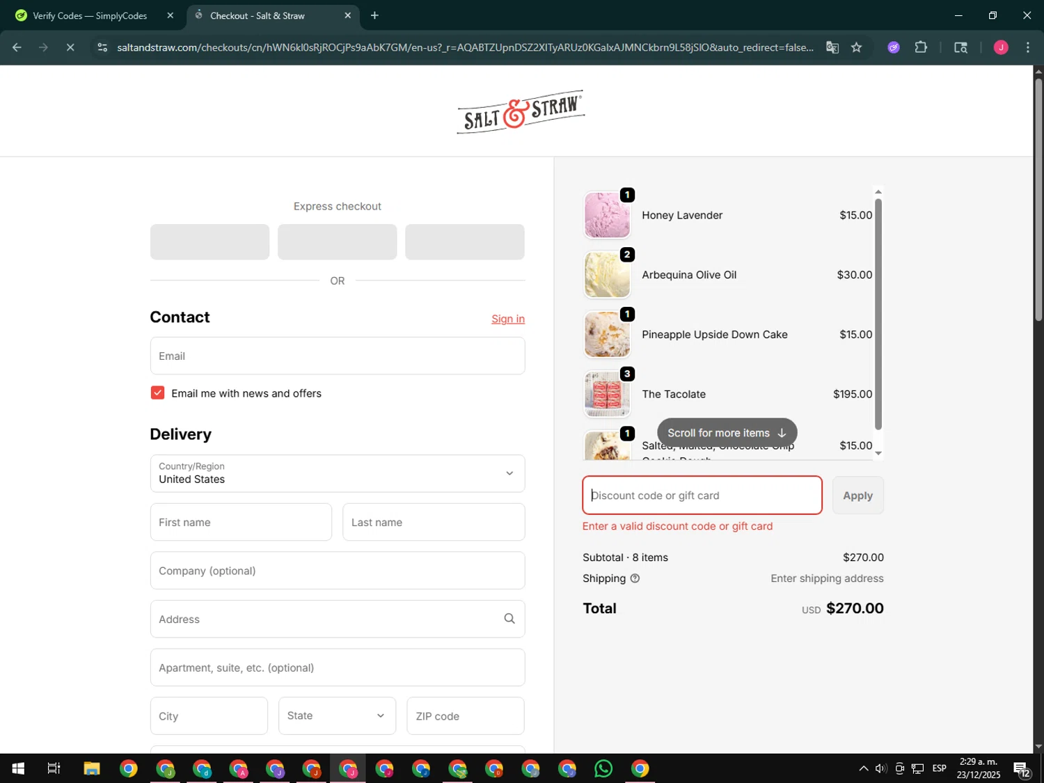This screenshot has height=783, width=1044.
Task: Open the purple extension icon in toolbar
Action: (x=894, y=47)
